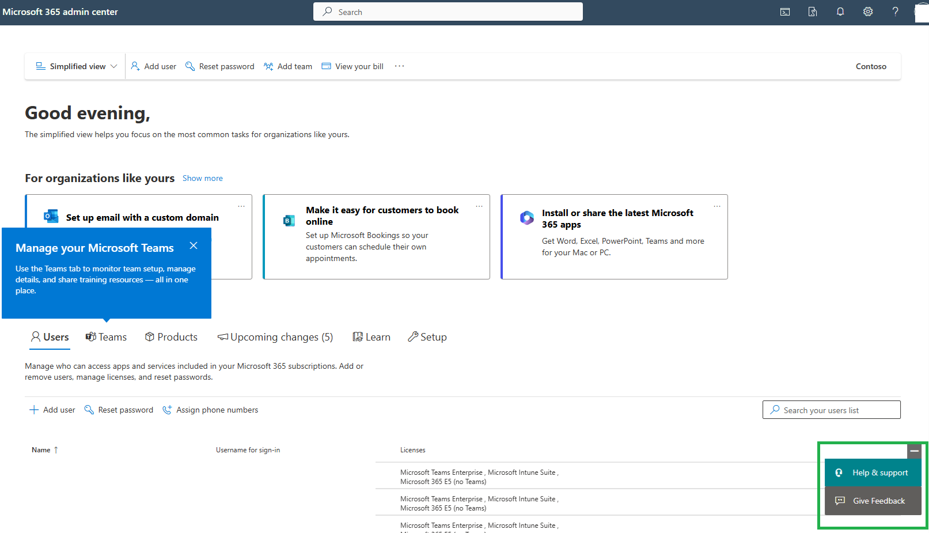
Task: Focus the Search your users list field
Action: [832, 410]
